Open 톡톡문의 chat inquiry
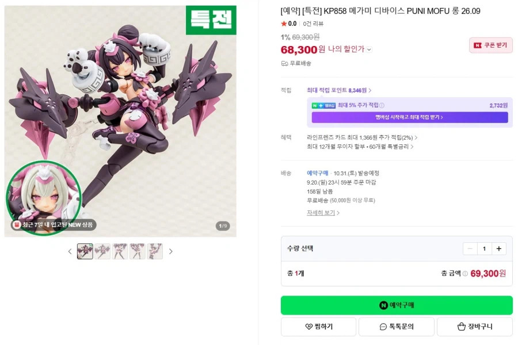This screenshot has width=518, height=345. [x=397, y=327]
